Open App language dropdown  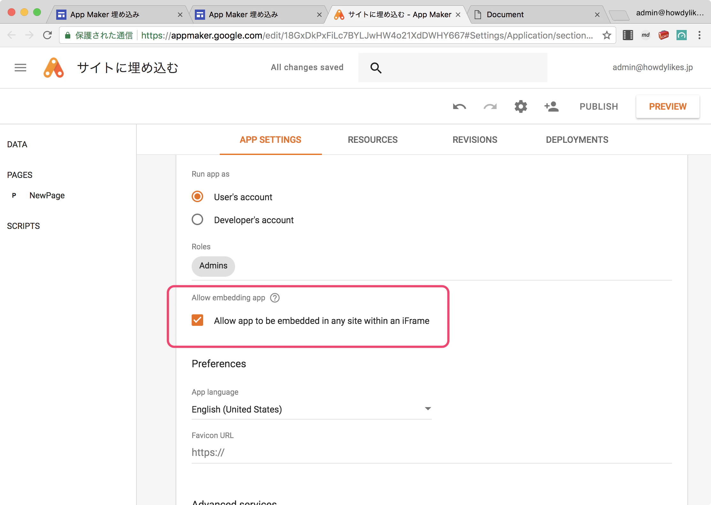[312, 409]
